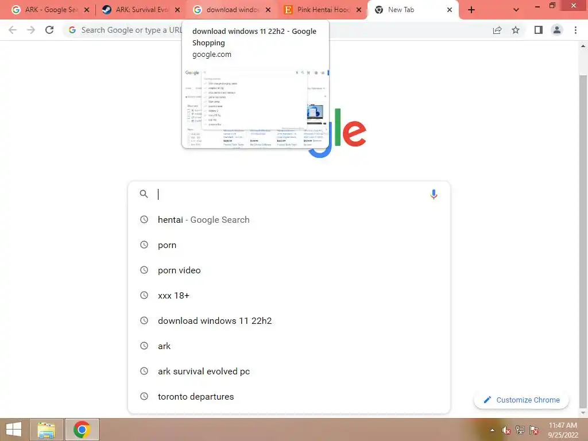Click history clock icon beside 'ark'
Screen dimensions: 588x441
pos(144,346)
